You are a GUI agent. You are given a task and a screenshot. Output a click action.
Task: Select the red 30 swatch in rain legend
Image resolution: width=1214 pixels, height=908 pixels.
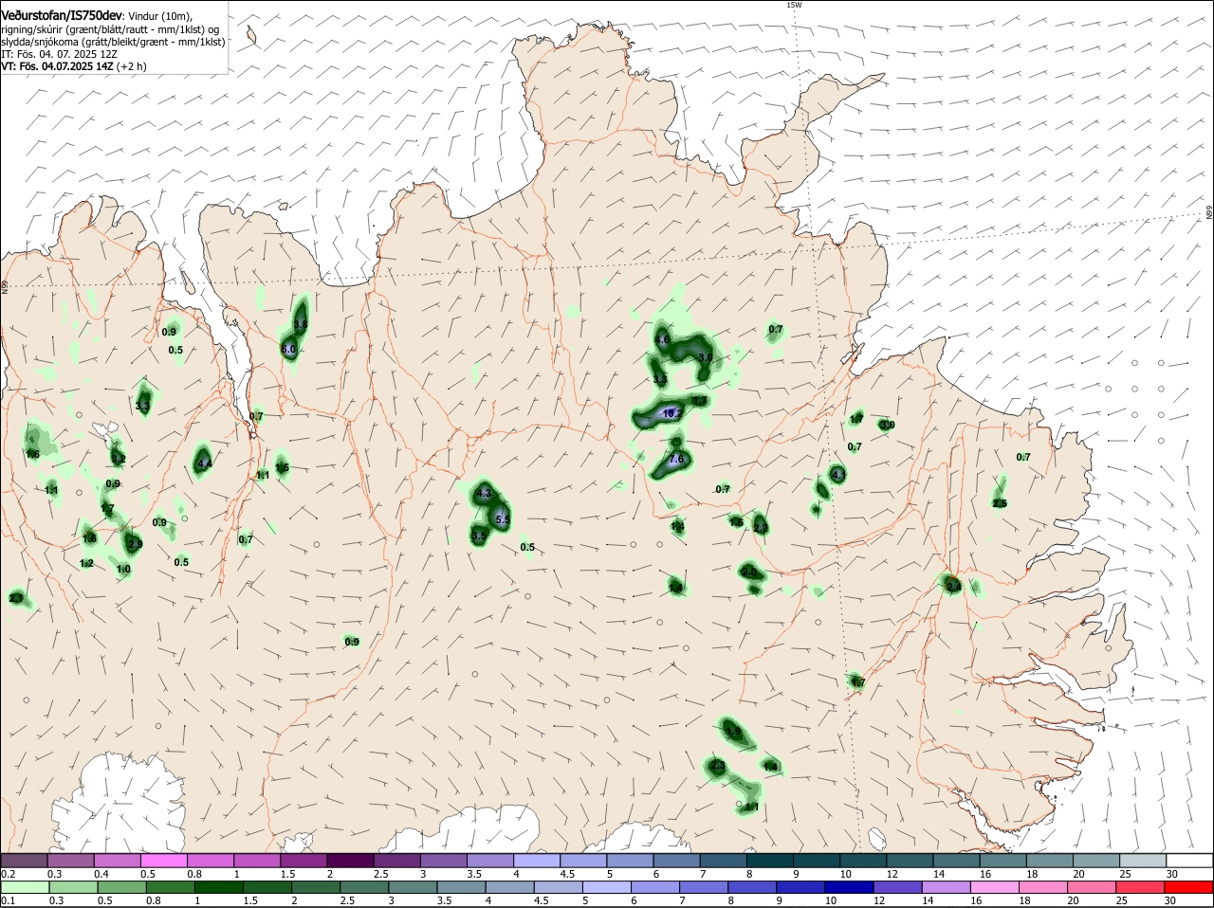[1190, 887]
